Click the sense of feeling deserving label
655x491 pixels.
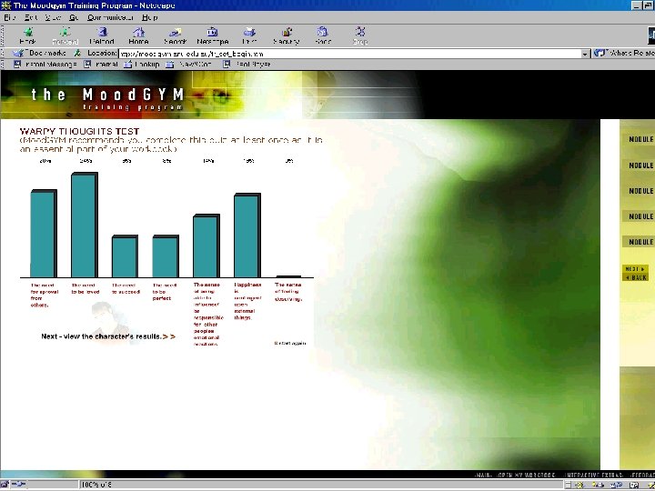click(x=287, y=292)
